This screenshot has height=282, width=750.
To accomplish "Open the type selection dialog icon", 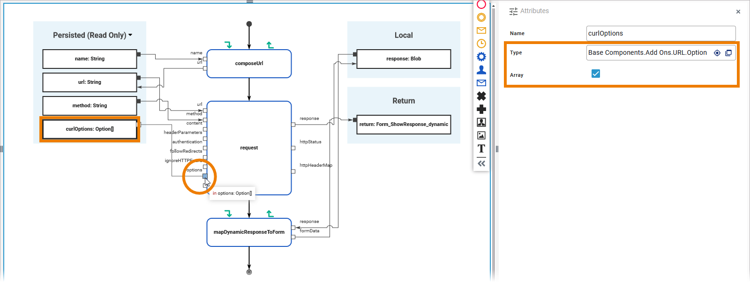I will (728, 53).
